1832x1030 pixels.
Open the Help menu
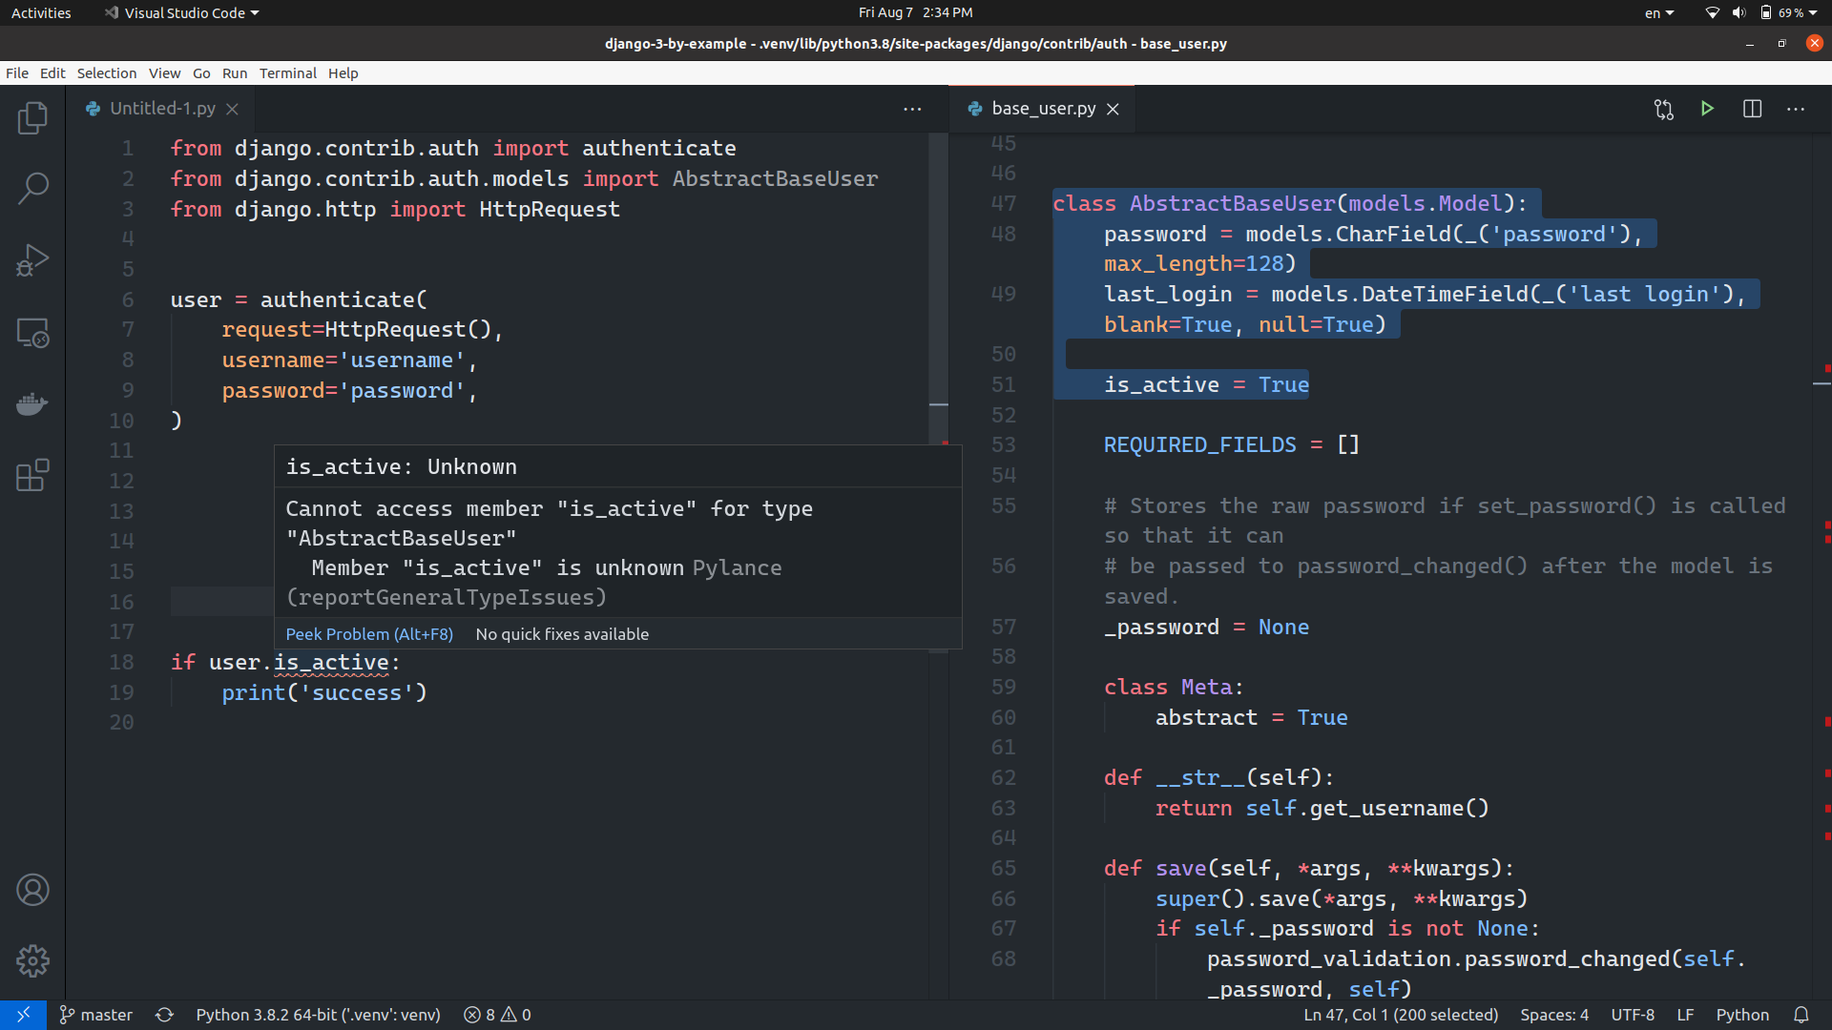[x=343, y=73]
